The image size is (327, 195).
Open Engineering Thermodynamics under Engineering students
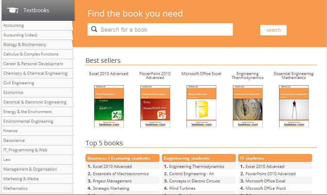pyautogui.click(x=197, y=167)
